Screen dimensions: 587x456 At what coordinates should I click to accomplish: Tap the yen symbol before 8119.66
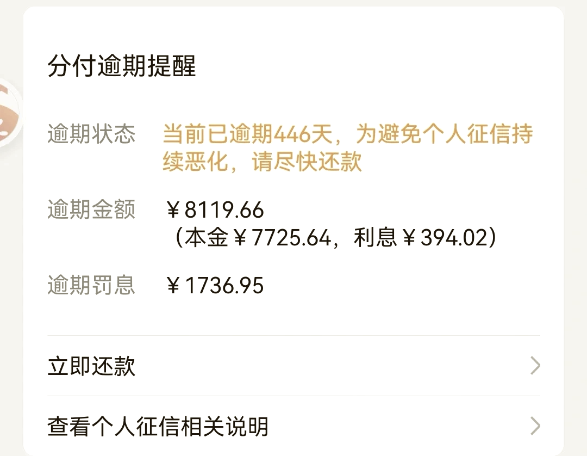pyautogui.click(x=173, y=210)
